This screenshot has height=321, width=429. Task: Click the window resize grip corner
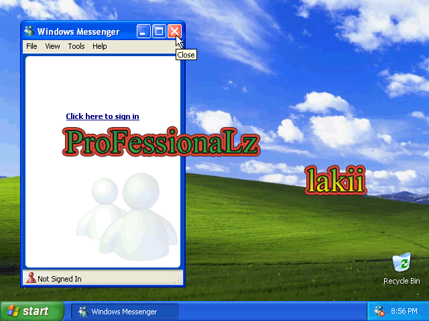179,280
